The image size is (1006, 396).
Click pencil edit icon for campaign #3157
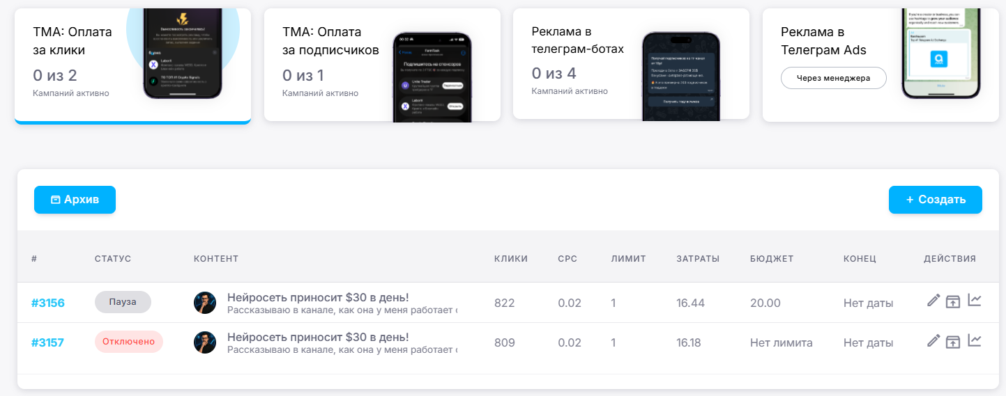tap(933, 341)
